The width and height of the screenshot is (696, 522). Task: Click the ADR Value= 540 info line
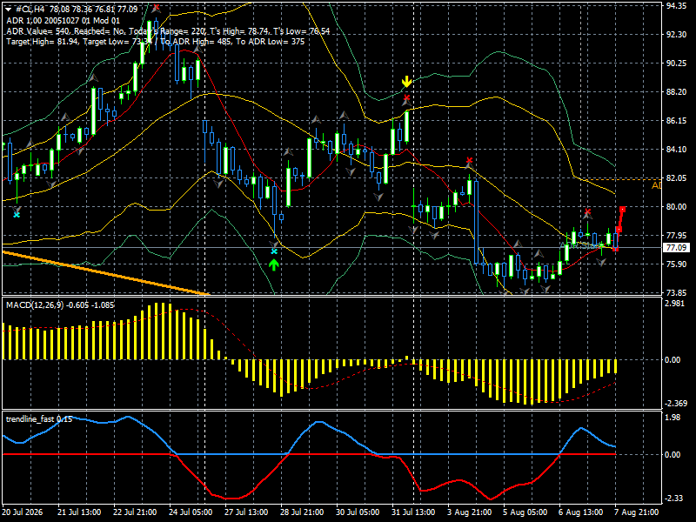(x=168, y=31)
